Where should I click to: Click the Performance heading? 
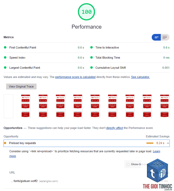pyautogui.click(x=86, y=27)
